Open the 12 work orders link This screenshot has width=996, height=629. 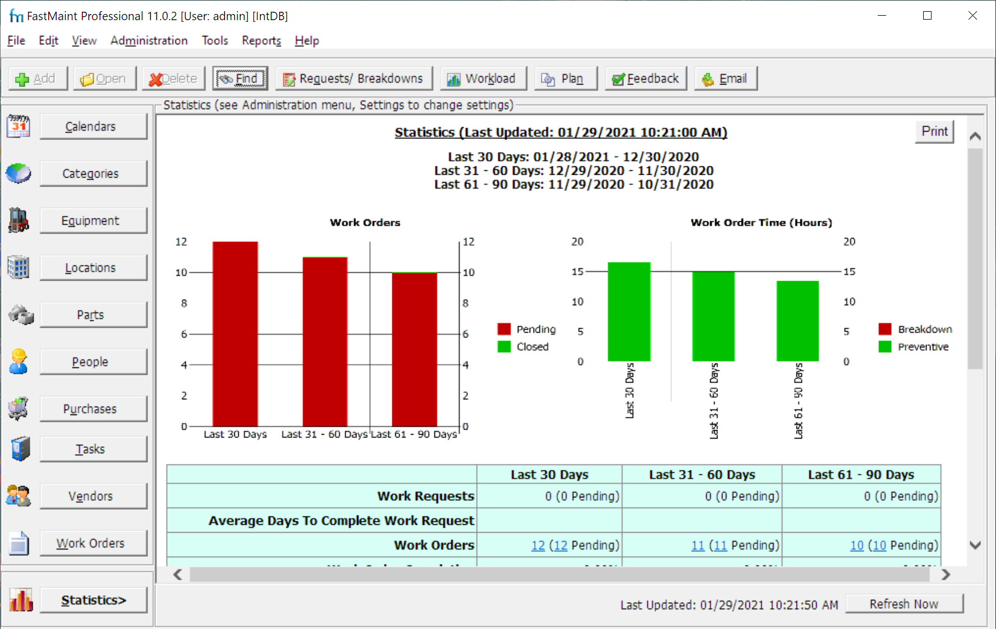pyautogui.click(x=537, y=545)
